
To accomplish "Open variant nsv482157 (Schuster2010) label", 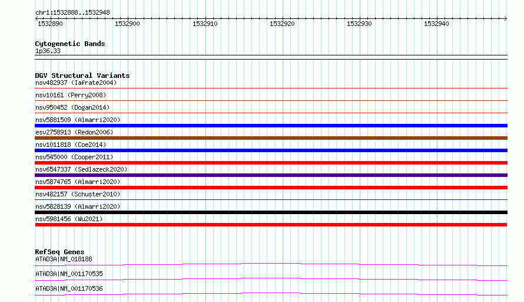I will coord(78,194).
